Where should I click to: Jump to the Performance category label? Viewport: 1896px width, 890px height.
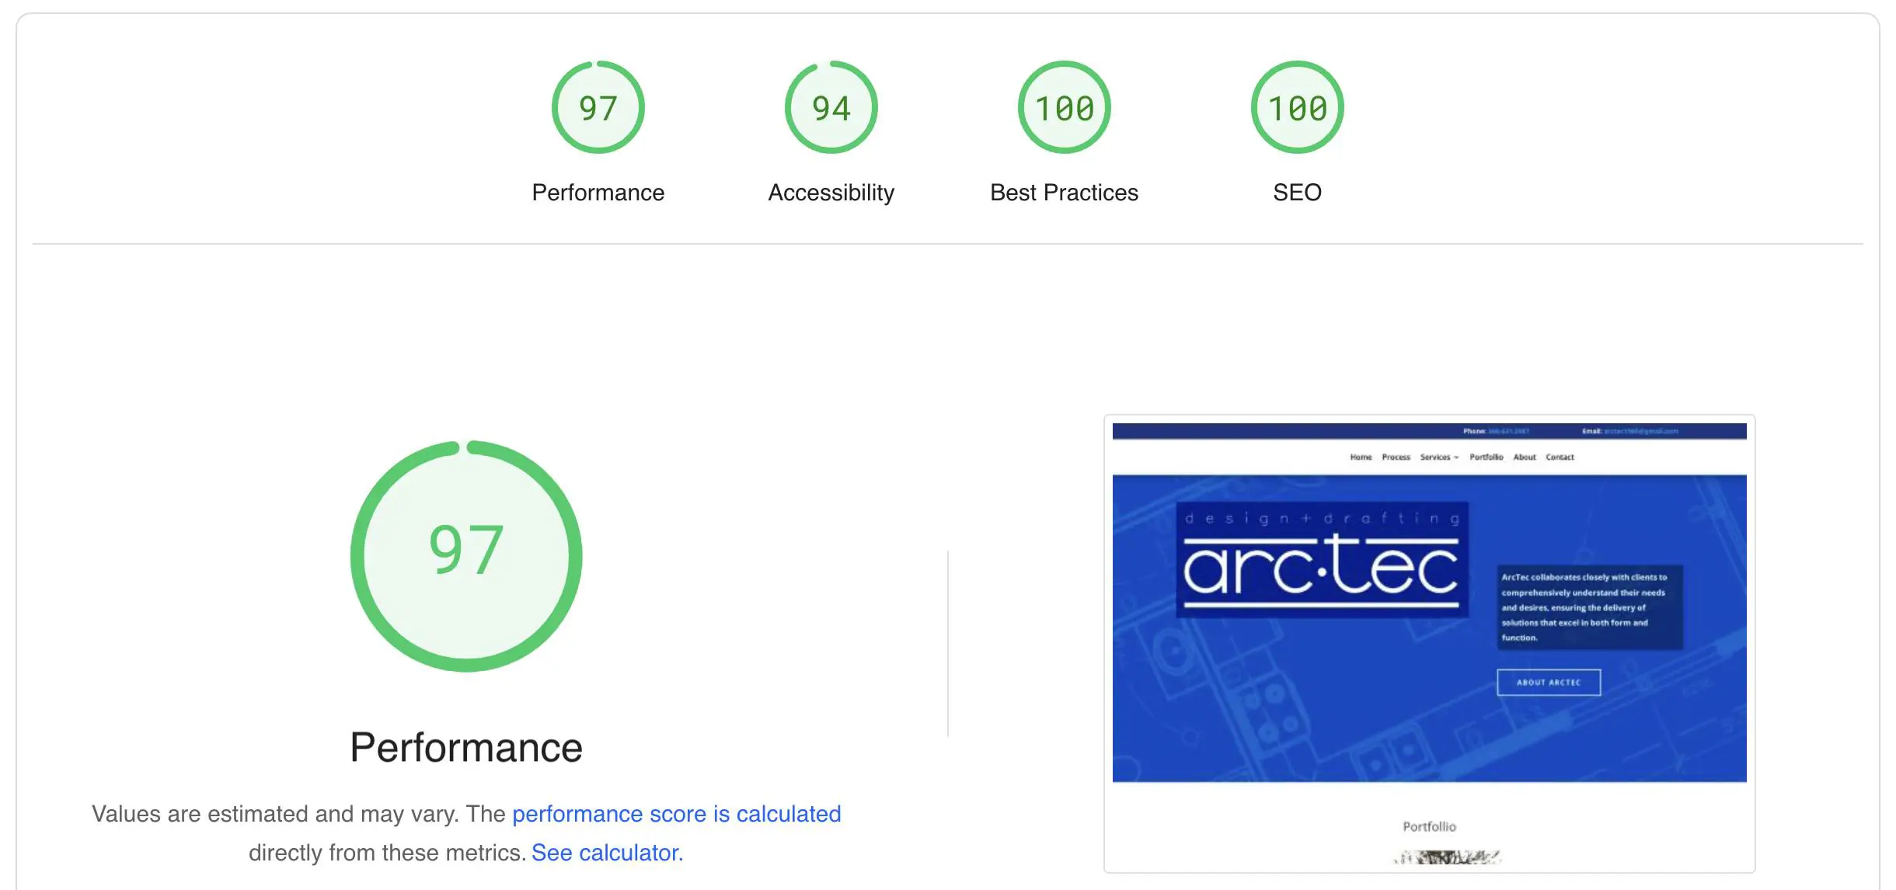point(598,193)
